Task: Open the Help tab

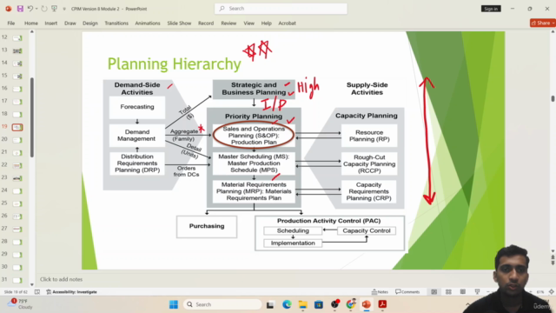Action: [x=267, y=23]
